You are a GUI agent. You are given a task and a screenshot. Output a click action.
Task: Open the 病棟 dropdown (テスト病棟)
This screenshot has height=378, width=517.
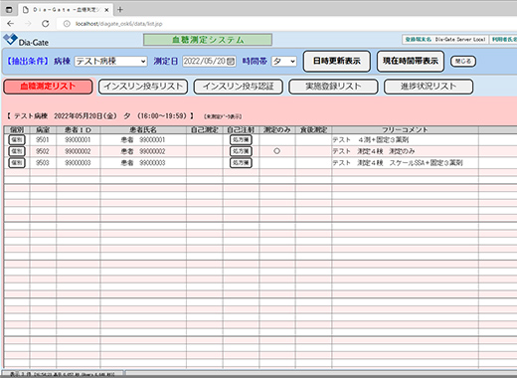[x=110, y=62]
